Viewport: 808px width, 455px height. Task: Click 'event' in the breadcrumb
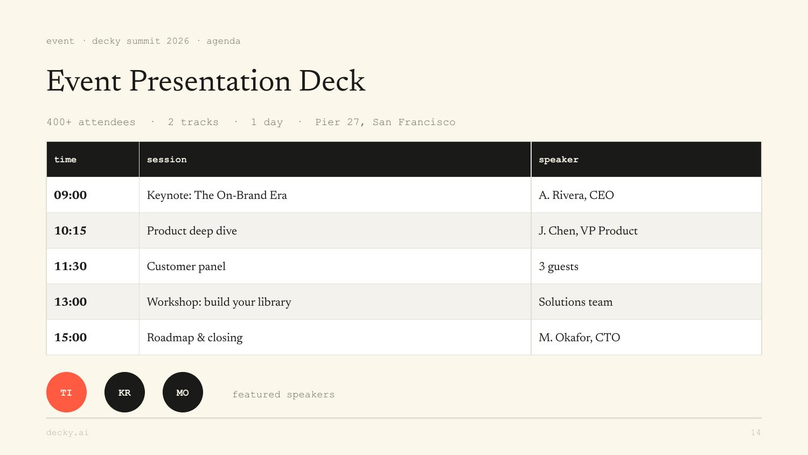[60, 41]
